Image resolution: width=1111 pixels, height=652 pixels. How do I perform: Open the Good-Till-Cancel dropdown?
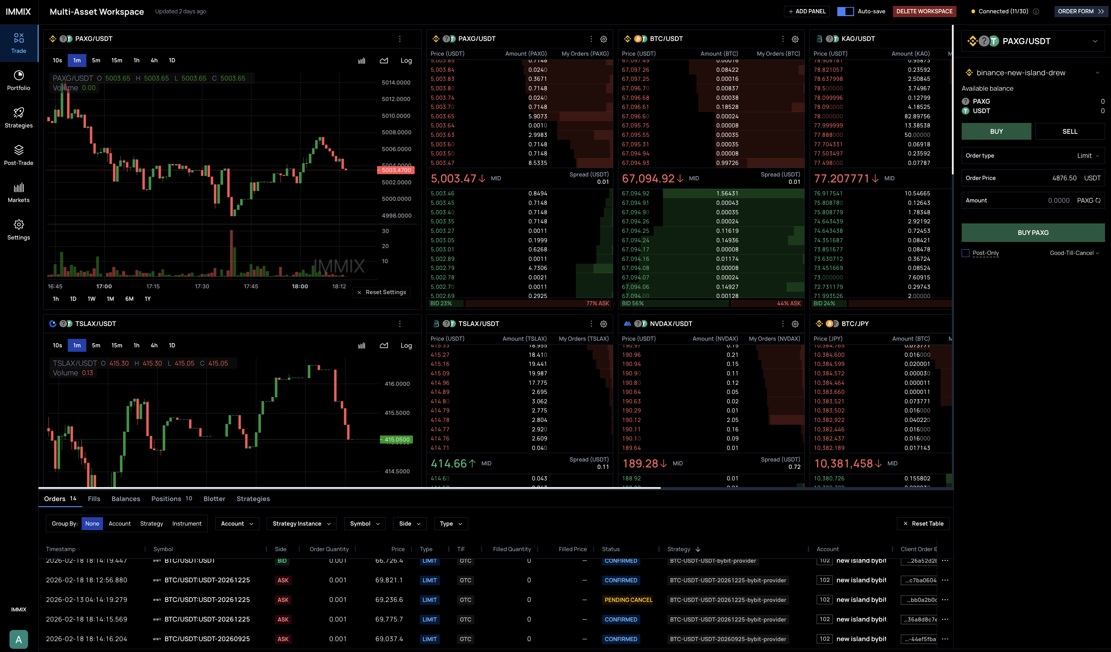[x=1074, y=253]
